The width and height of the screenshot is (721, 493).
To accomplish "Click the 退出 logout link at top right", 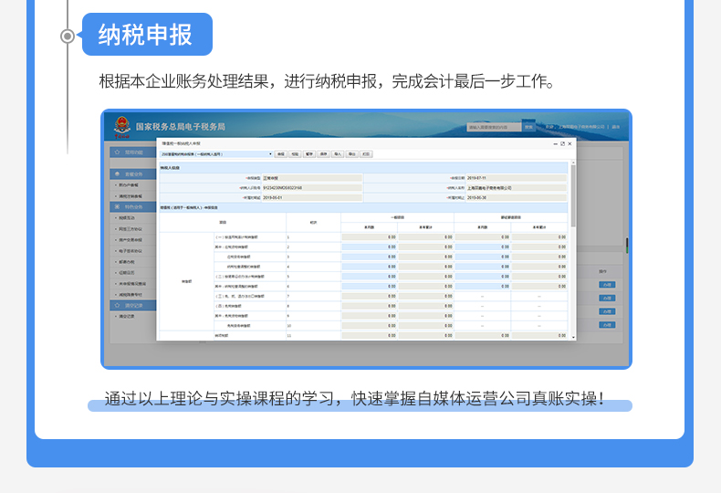I will point(616,127).
